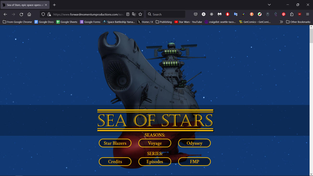The width and height of the screenshot is (313, 176).
Task: Reload the current page
Action: click(21, 14)
